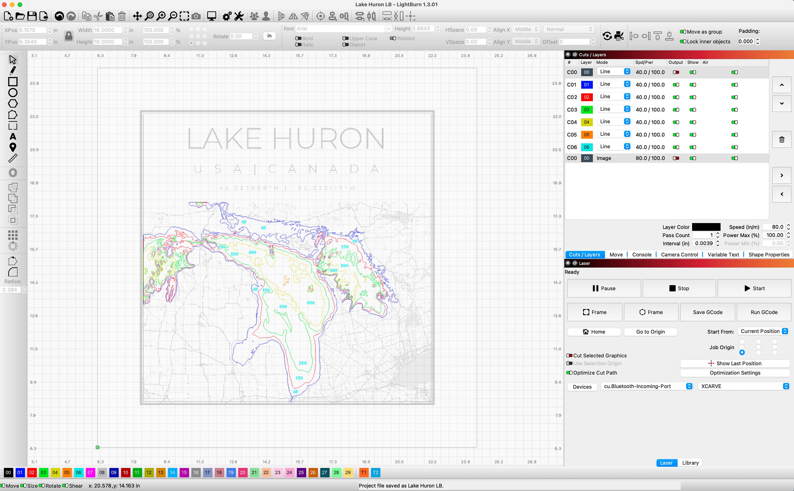Open the Preview monitor icon
The width and height of the screenshot is (794, 491).
point(212,16)
